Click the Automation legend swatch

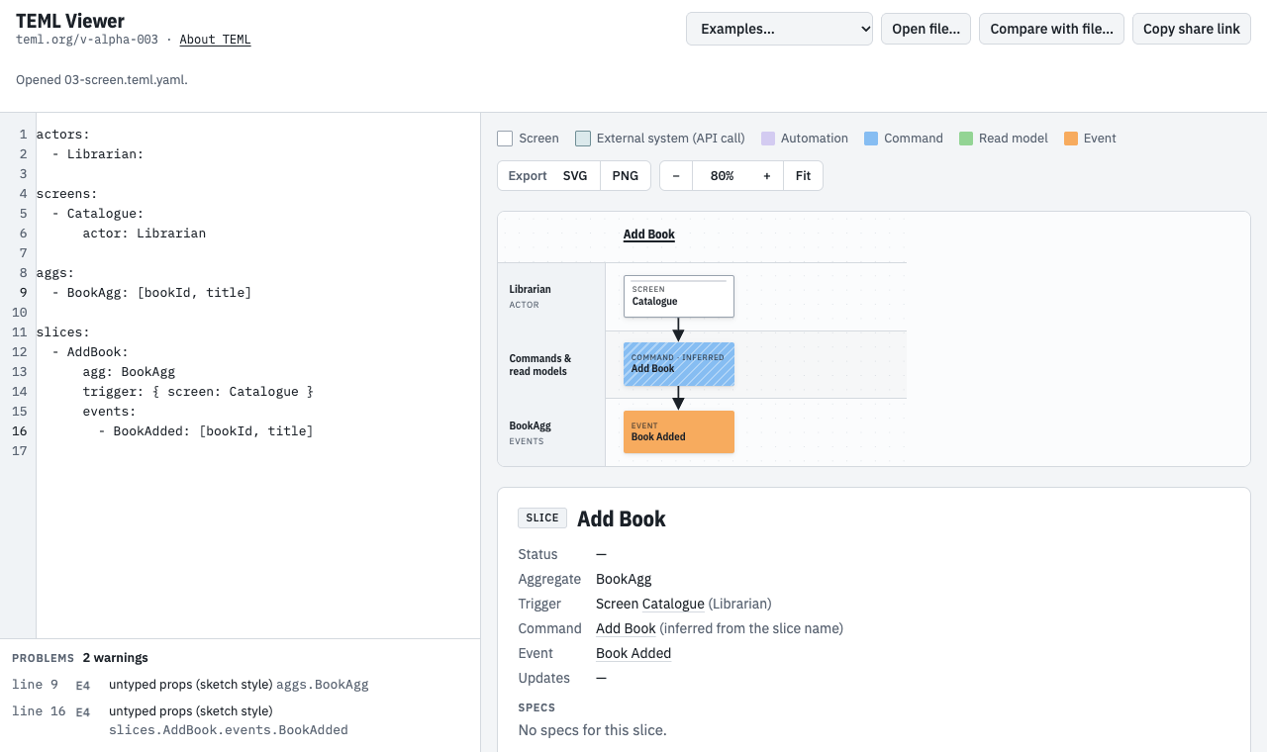coord(768,139)
